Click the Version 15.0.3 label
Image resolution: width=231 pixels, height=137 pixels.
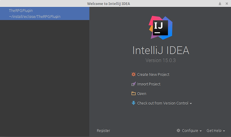click(x=160, y=60)
